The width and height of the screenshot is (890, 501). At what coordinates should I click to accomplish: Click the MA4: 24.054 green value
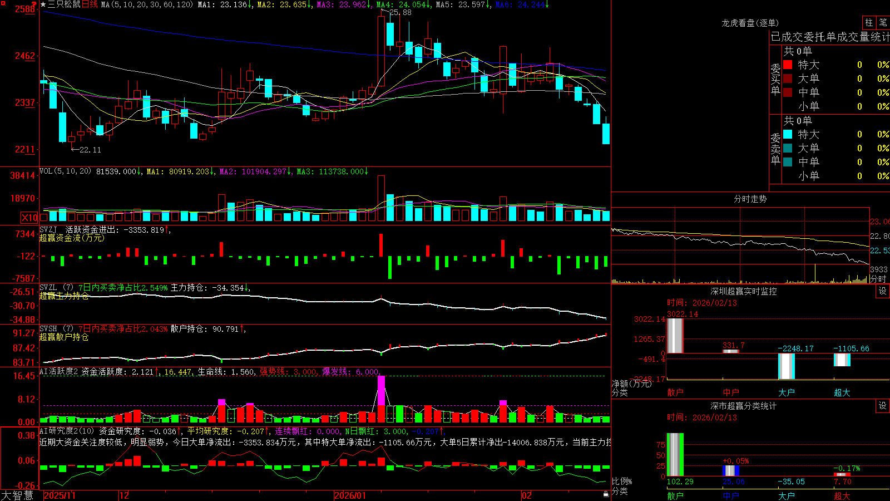pyautogui.click(x=404, y=4)
